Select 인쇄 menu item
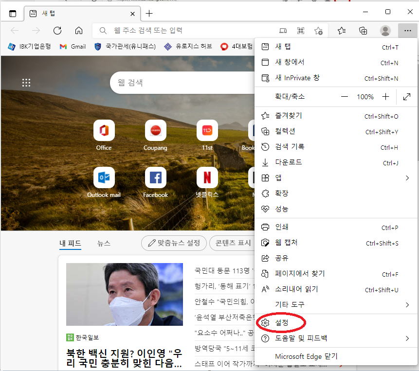 click(x=336, y=227)
